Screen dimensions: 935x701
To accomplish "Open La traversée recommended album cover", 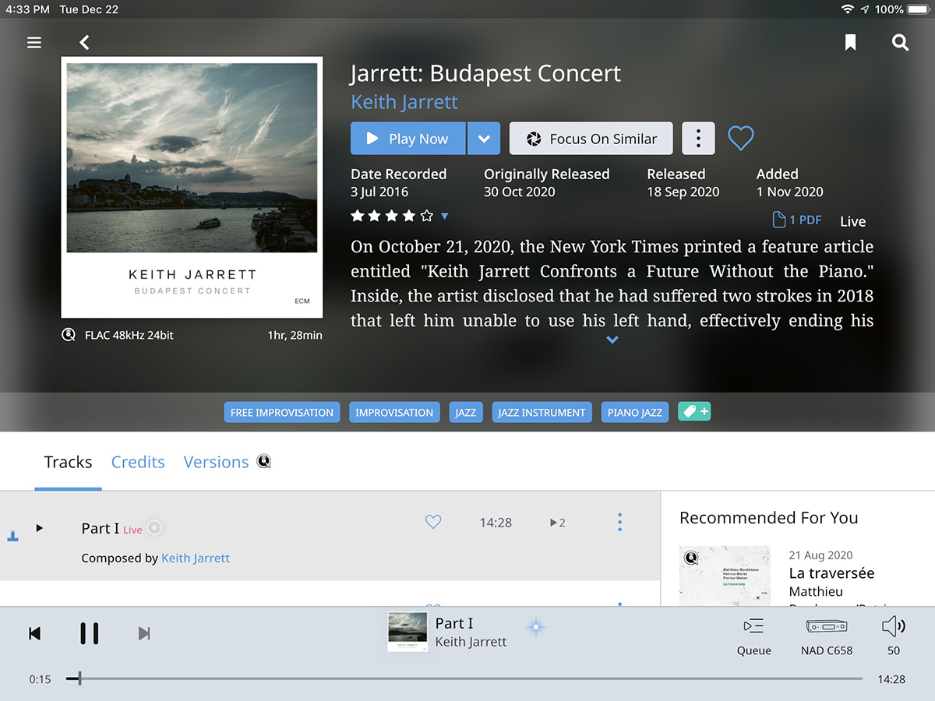I will pos(725,576).
